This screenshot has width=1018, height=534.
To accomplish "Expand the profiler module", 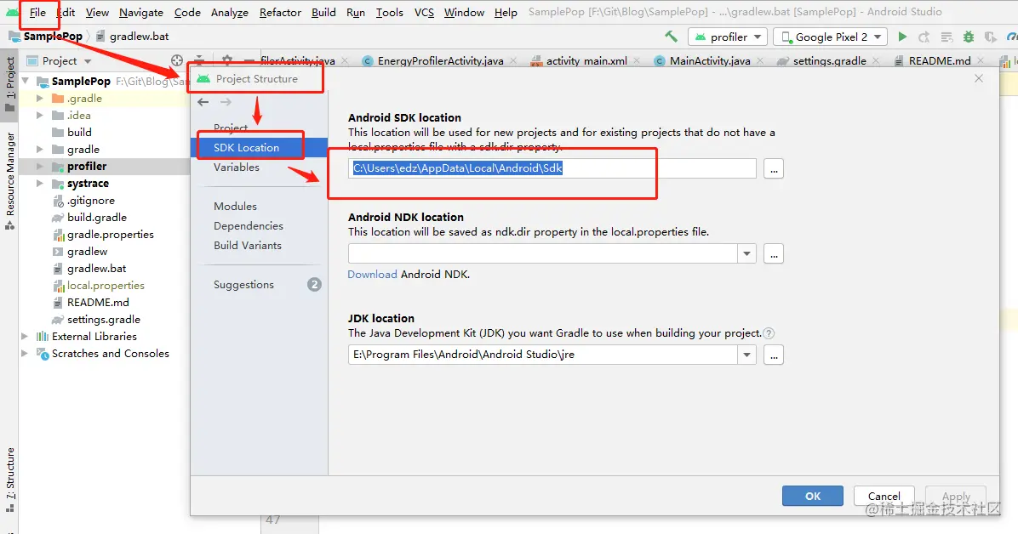I will pos(40,167).
